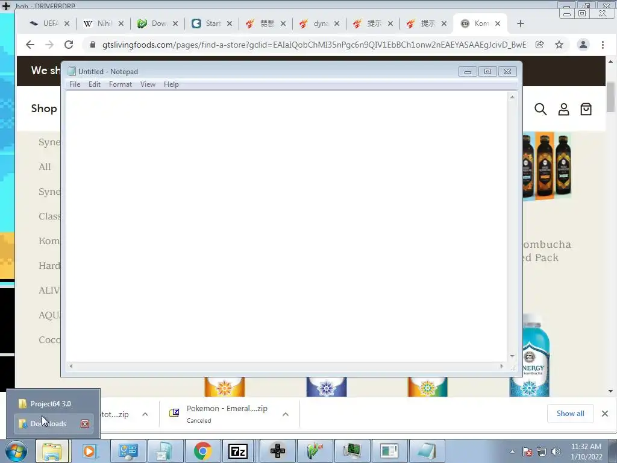Open 7-Zip from the taskbar

[x=237, y=451]
